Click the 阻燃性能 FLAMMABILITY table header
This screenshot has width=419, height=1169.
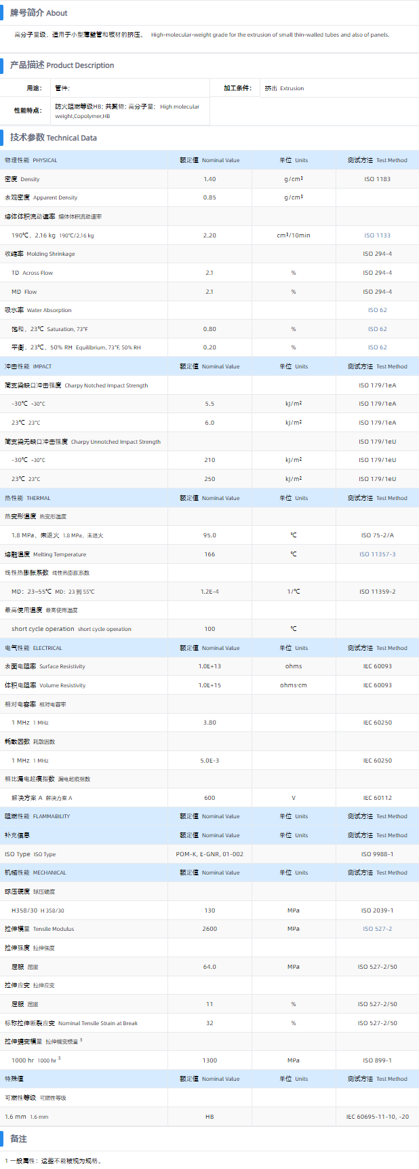tap(37, 816)
